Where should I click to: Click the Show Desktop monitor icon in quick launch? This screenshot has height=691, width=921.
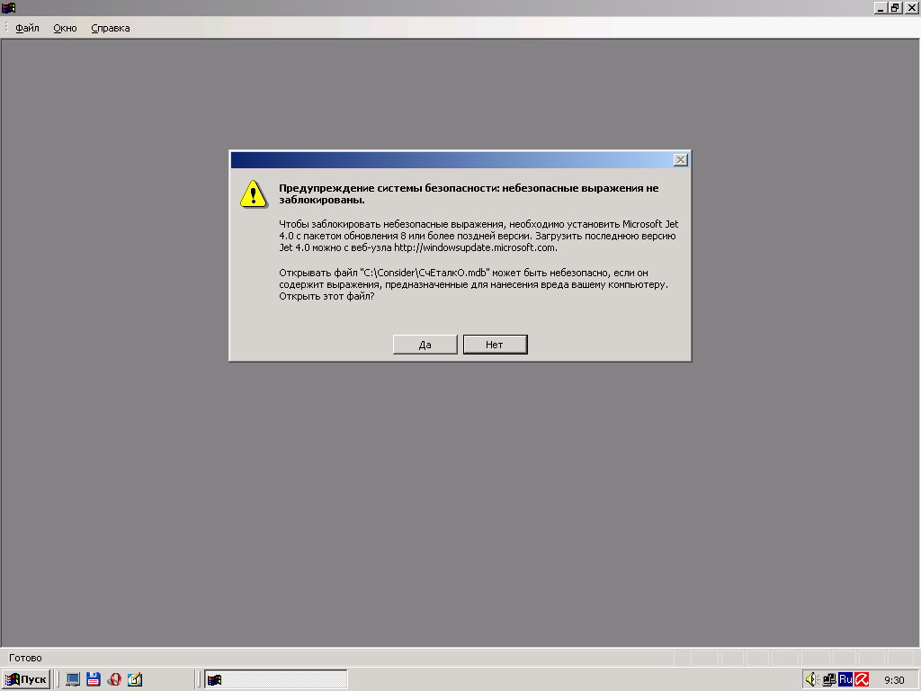coord(73,679)
